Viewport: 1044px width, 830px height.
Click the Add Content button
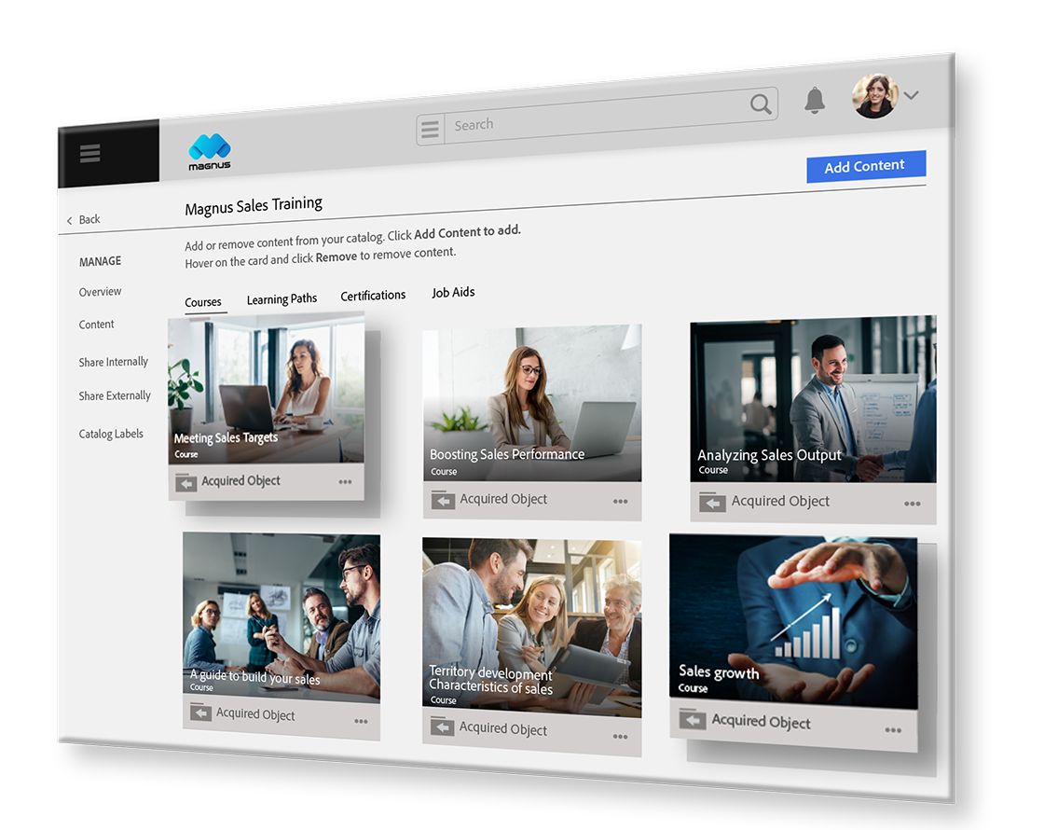point(865,166)
